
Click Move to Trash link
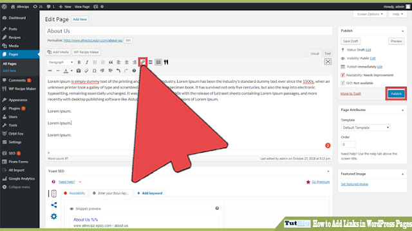[350, 94]
